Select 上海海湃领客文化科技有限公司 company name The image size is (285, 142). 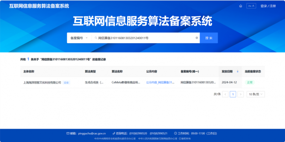pos(42,83)
